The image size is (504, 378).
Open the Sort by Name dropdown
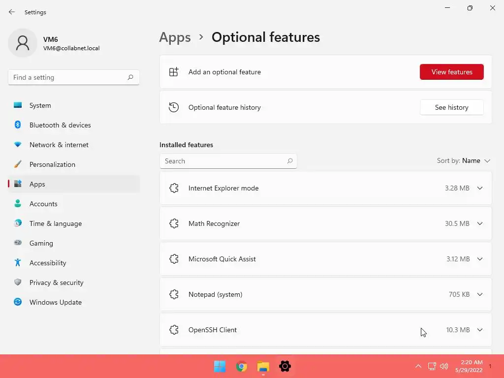tap(464, 161)
